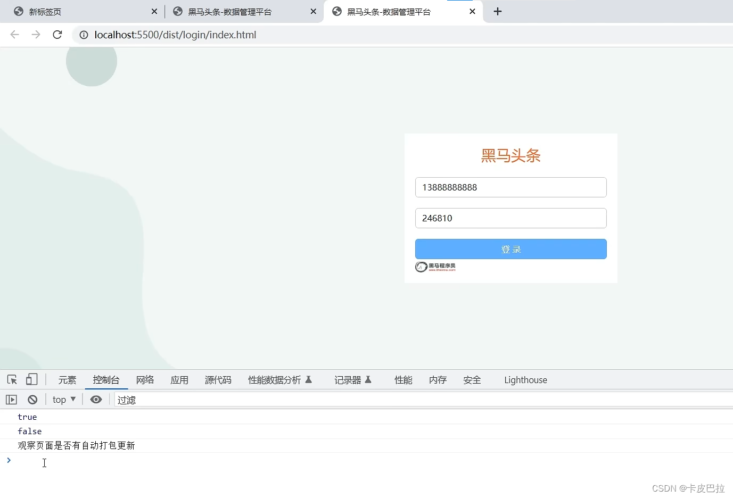Open the Lighthouse DevTools tab
The height and width of the screenshot is (498, 733).
pos(525,380)
